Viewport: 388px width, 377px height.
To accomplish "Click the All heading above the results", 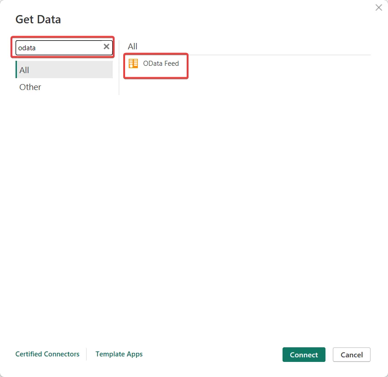I will pos(132,46).
